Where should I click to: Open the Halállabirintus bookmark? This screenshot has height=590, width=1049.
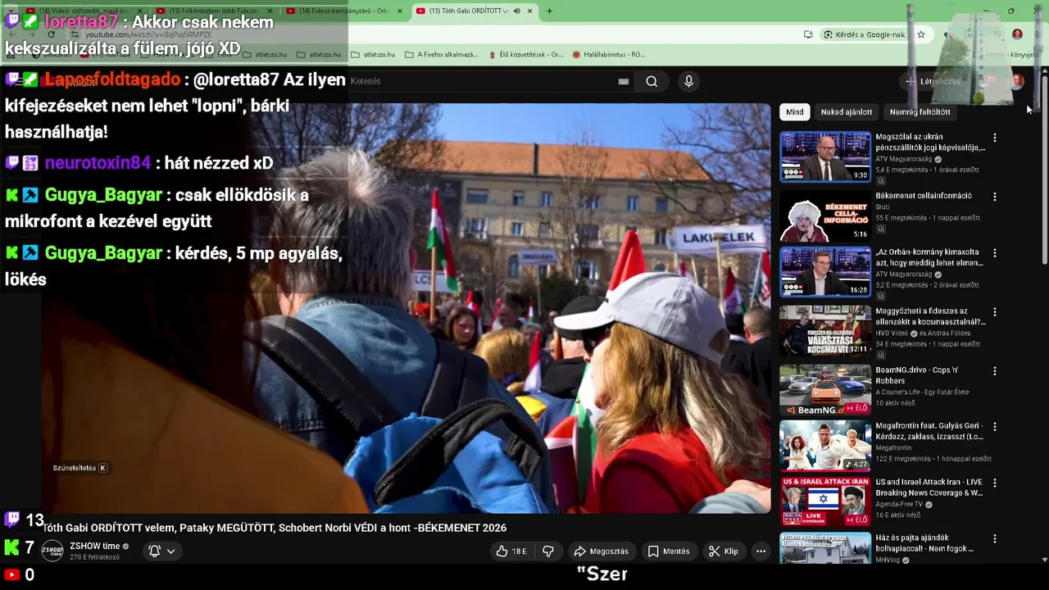[609, 55]
